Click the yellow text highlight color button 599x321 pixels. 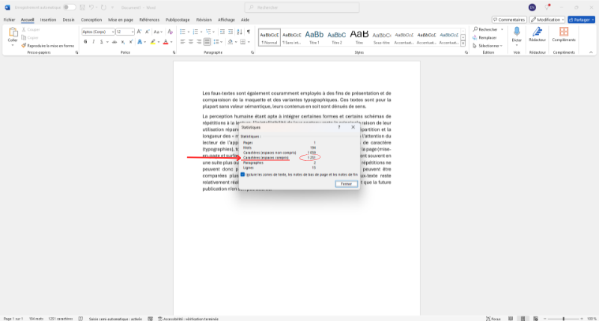click(x=153, y=42)
